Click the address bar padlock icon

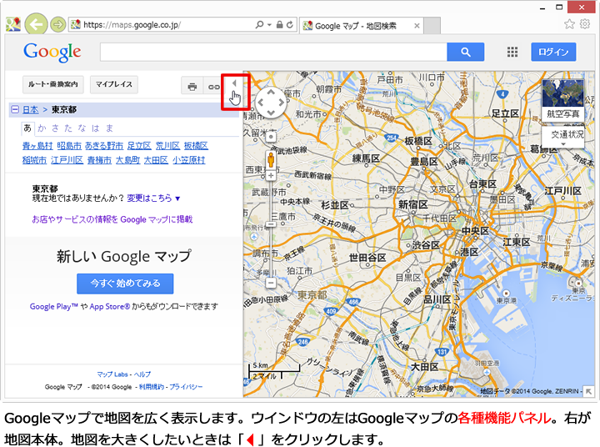click(x=279, y=25)
